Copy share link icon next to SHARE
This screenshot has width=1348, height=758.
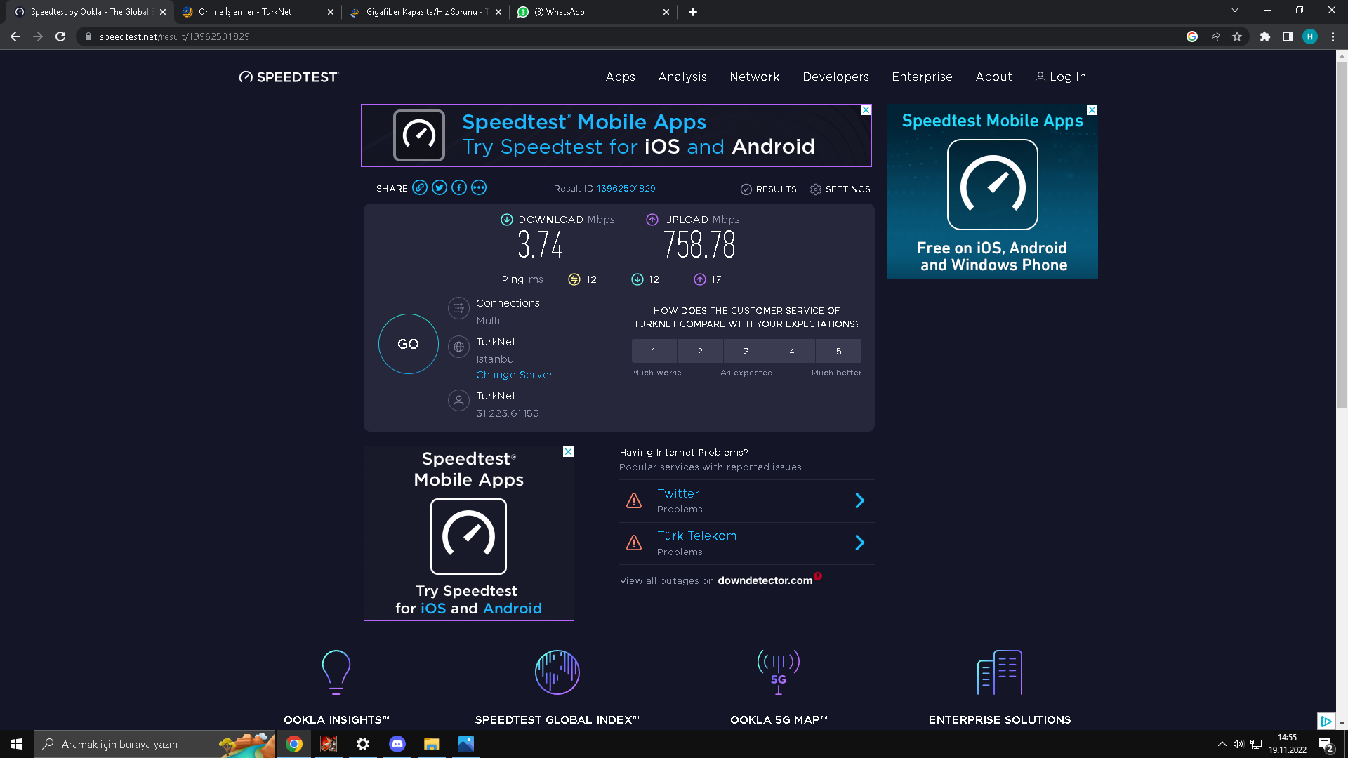[x=420, y=188]
